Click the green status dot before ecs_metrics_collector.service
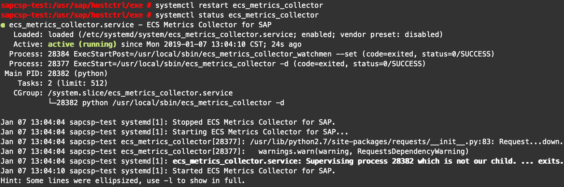This screenshot has width=564, height=187. pyautogui.click(x=3, y=25)
